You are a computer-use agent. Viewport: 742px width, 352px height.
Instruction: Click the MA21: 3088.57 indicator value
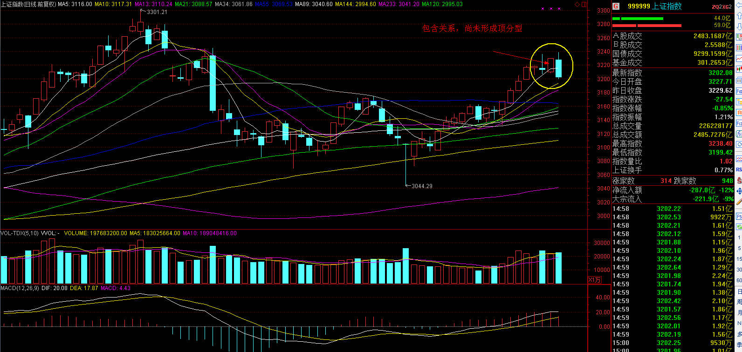[x=194, y=4]
